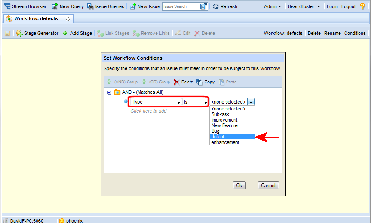
Task: Choose Improvement from the list
Action: point(232,120)
